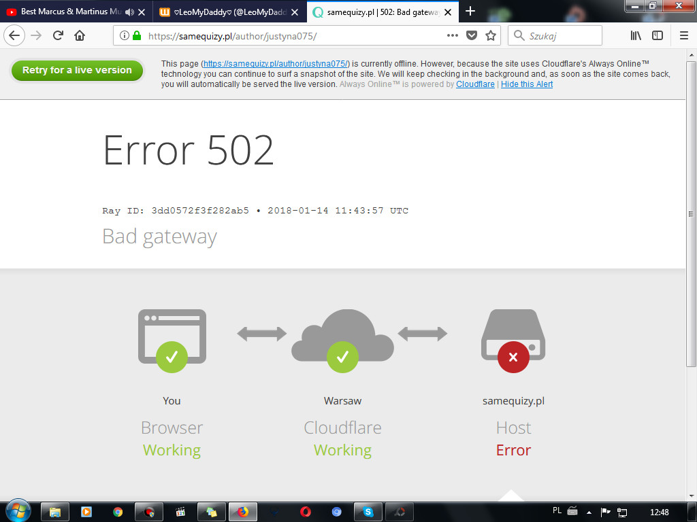Click the page's vertical scrollbar thumb
Image resolution: width=697 pixels, height=522 pixels.
pos(692,213)
